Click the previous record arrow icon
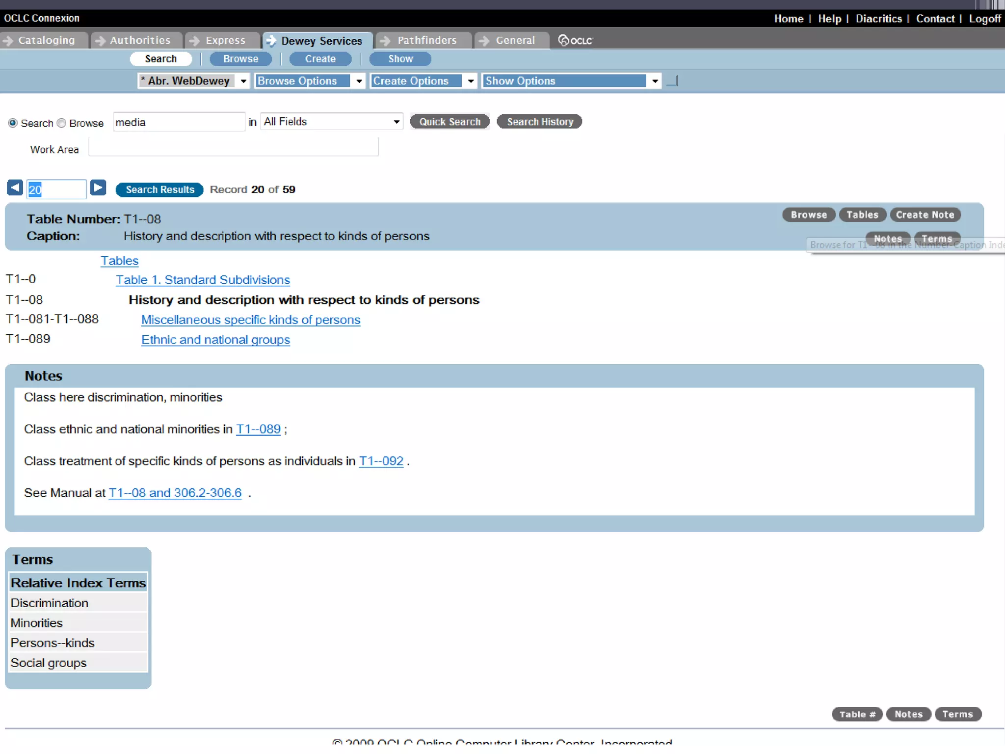The image size is (1005, 754). pos(15,188)
